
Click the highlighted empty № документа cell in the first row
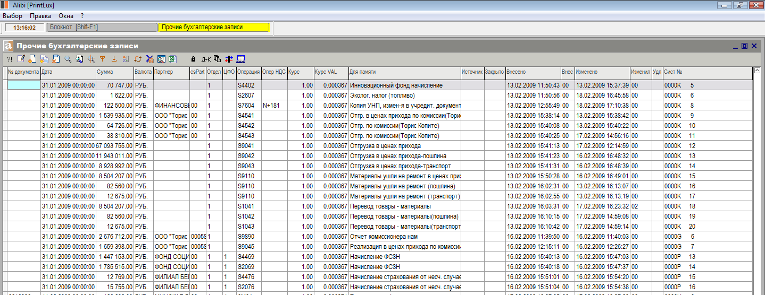pos(23,85)
